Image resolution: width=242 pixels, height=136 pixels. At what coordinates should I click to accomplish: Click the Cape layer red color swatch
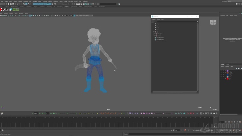pyautogui.click(x=227, y=79)
